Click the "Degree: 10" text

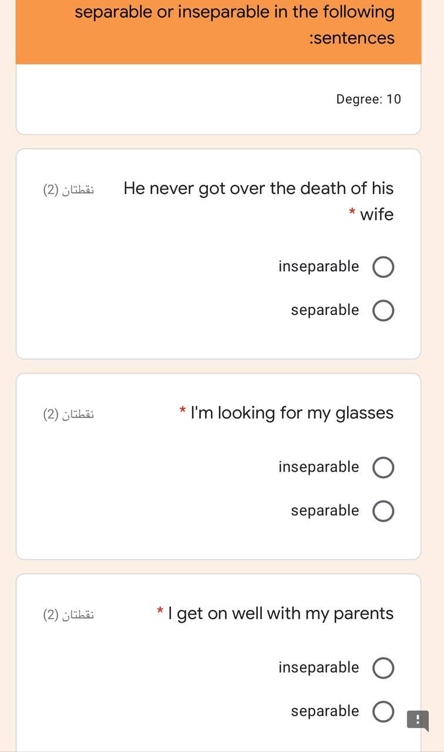coord(368,99)
